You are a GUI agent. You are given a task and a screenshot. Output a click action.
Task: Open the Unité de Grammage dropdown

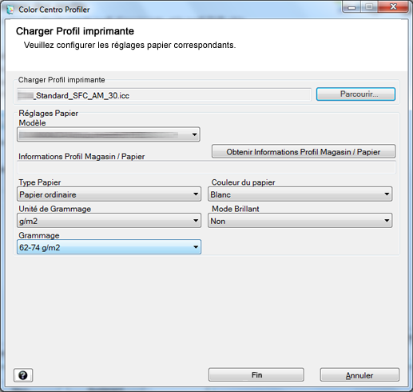109,221
